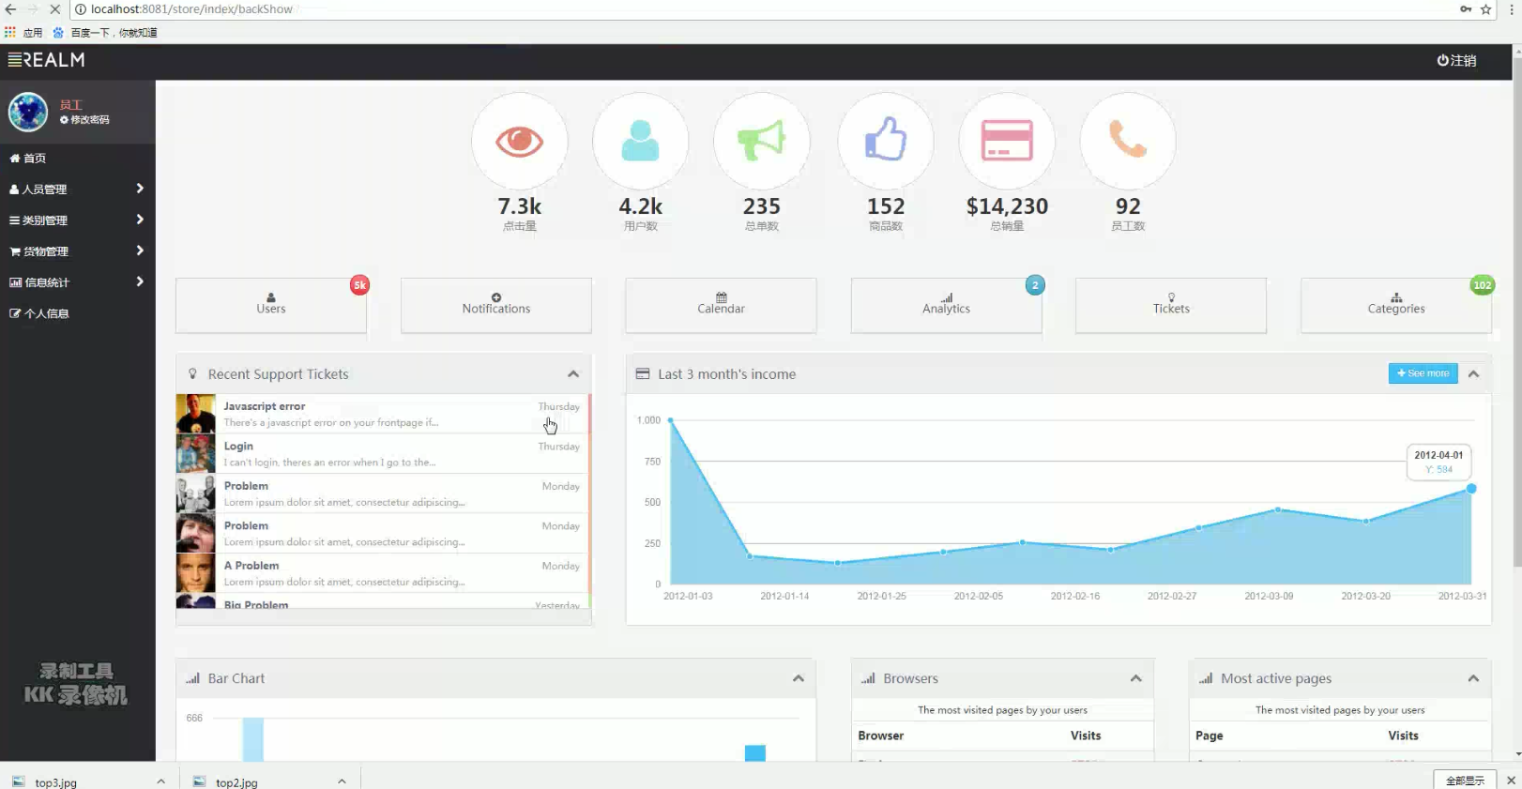Click the blue user count icon
The width and height of the screenshot is (1522, 789).
(x=640, y=141)
